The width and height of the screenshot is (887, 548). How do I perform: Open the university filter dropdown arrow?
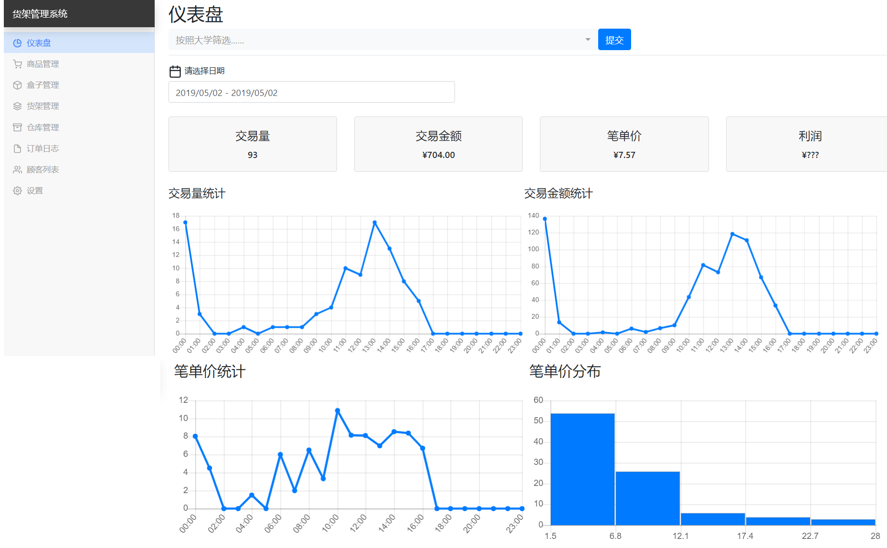click(588, 40)
